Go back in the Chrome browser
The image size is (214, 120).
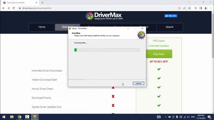click(x=4, y=8)
